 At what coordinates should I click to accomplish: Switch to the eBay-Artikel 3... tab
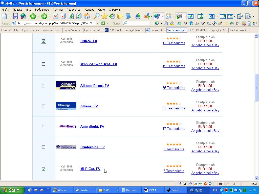pos(135,30)
